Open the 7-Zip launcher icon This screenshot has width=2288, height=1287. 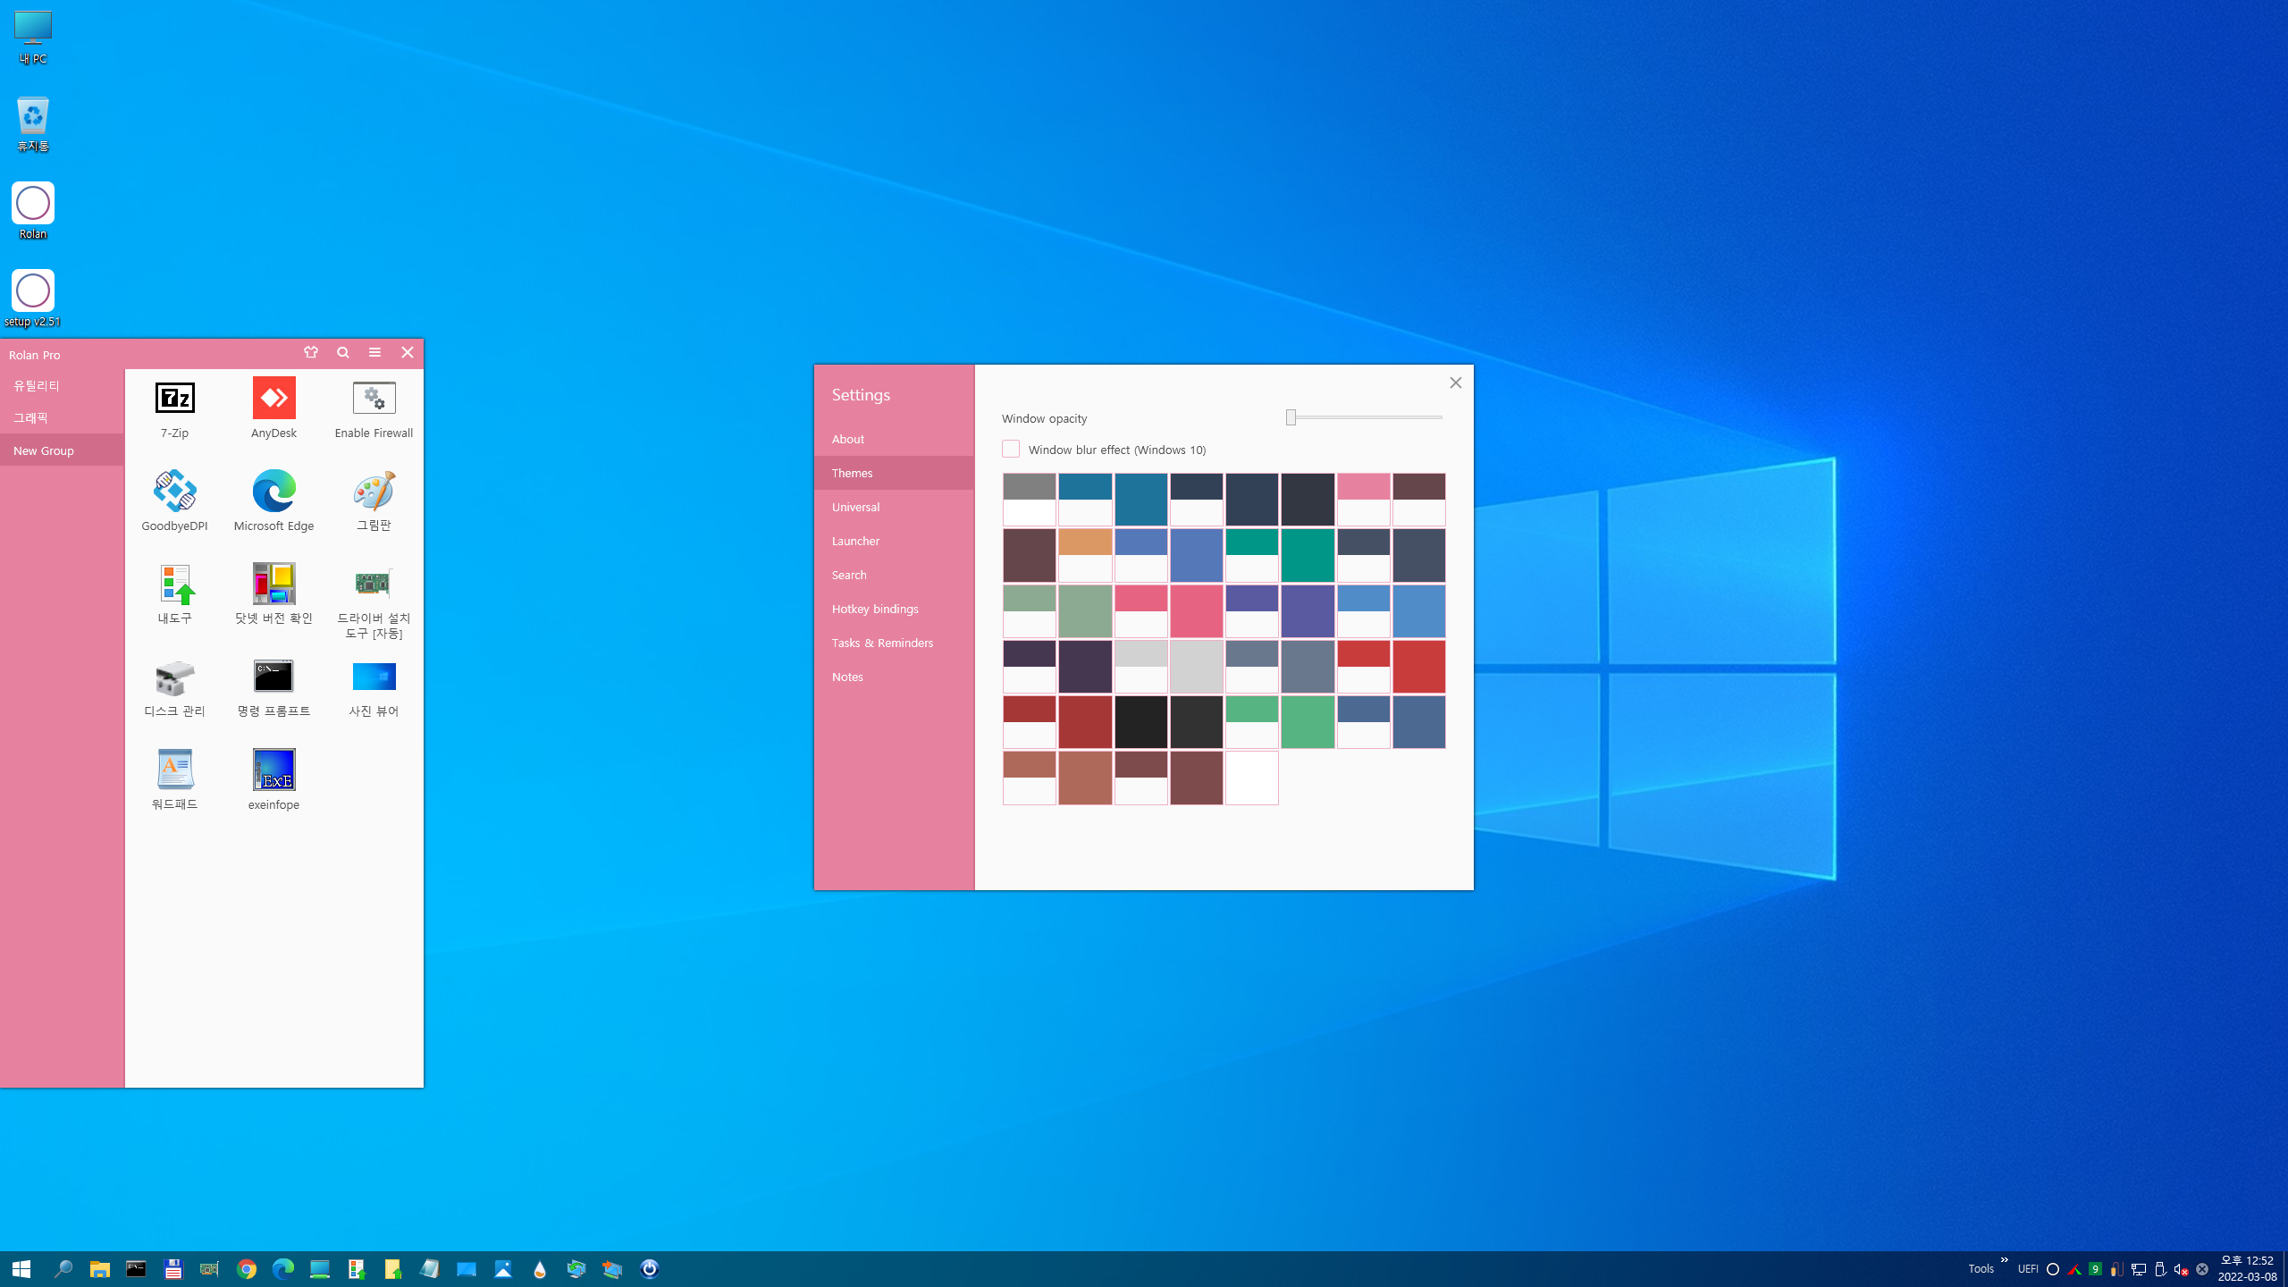coord(174,409)
